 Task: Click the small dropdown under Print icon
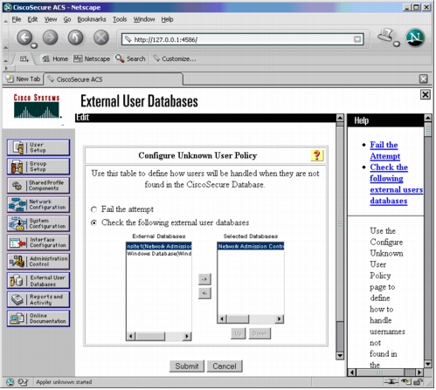(398, 44)
